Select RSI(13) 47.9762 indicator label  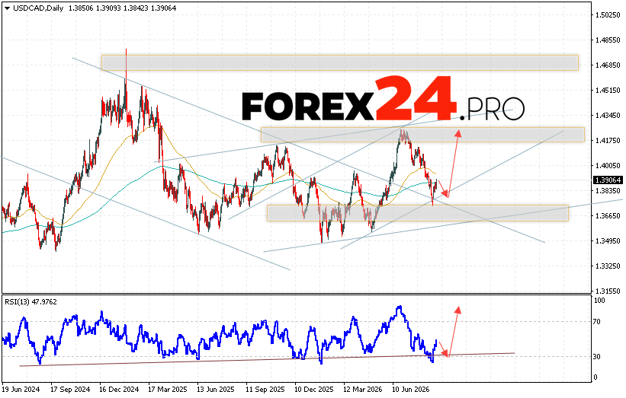30,302
